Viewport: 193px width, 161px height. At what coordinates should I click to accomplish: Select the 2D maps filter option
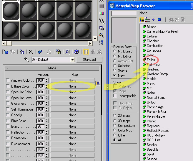coord(115,116)
